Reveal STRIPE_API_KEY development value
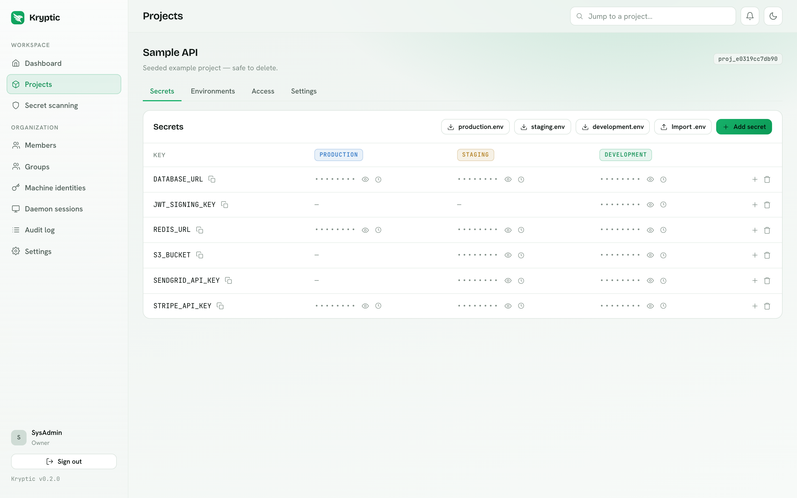Viewport: 797px width, 498px height. point(650,306)
